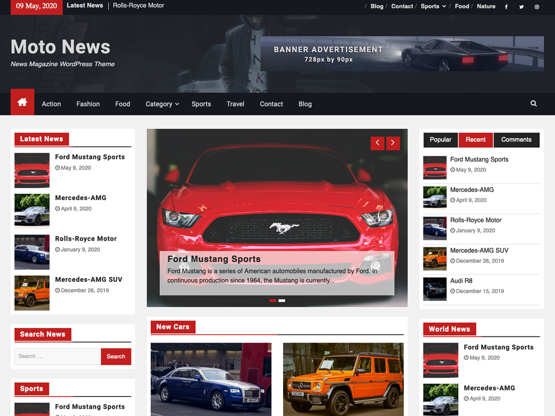The height and width of the screenshot is (416, 555).
Task: Open the Twitter social icon
Action: 521,6
